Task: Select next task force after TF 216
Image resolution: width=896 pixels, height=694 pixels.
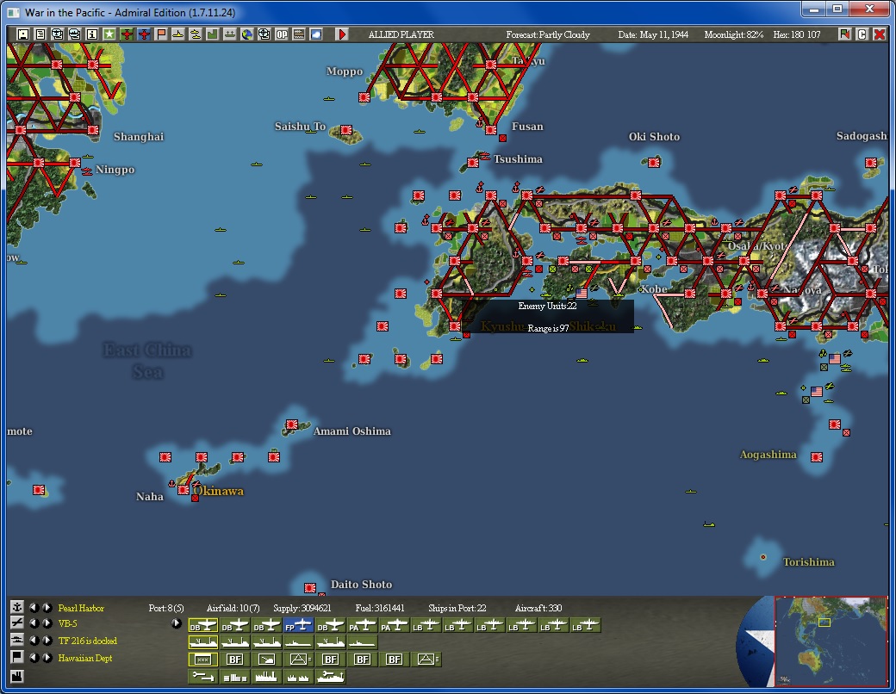Action: point(47,641)
